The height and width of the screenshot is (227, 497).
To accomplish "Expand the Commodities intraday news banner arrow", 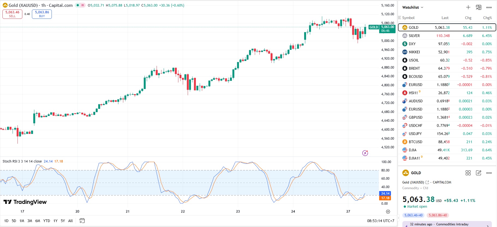I will click(488, 225).
